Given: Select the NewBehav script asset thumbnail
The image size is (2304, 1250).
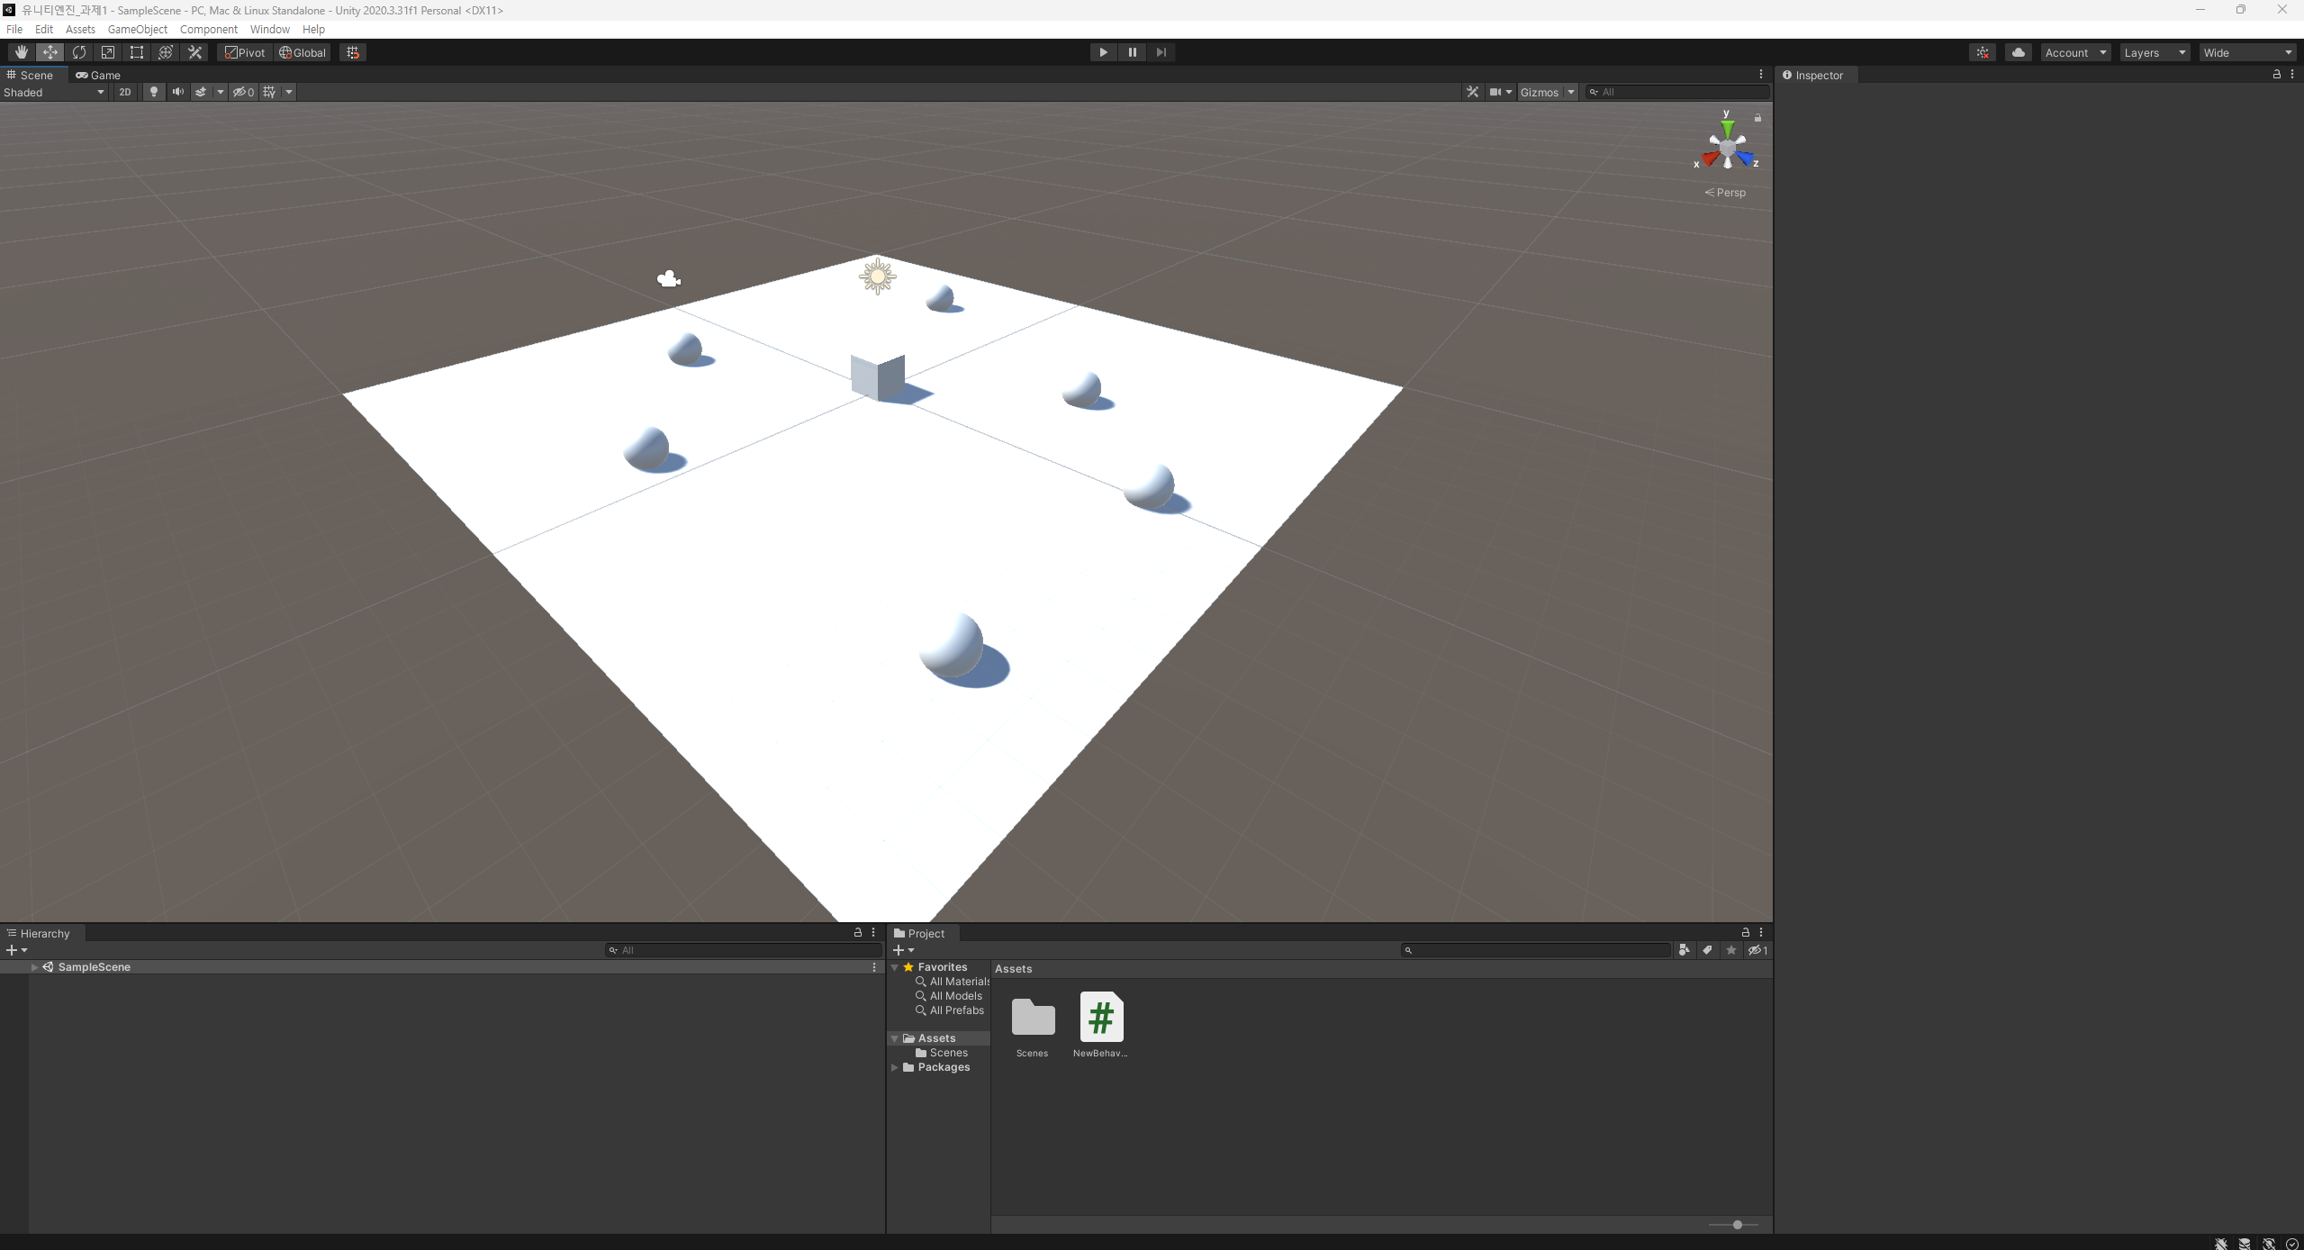Looking at the screenshot, I should click(x=1100, y=1018).
